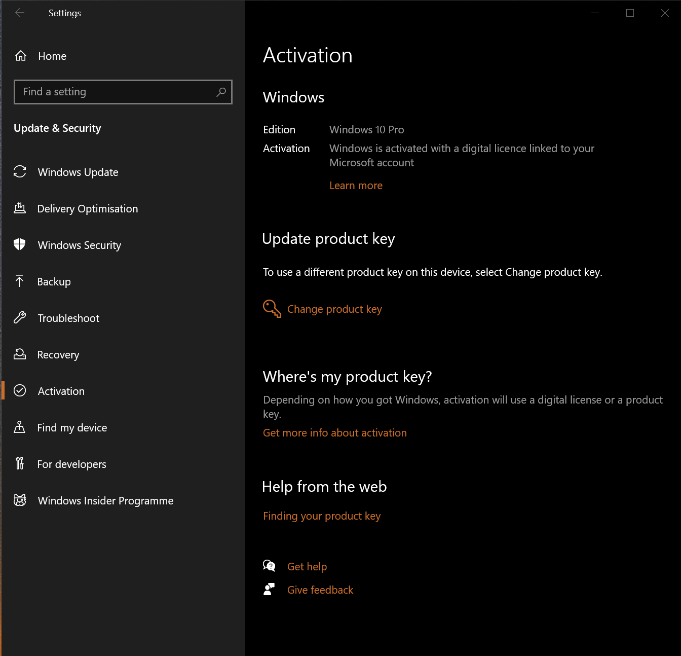Click the Troubleshoot wrench icon
The width and height of the screenshot is (681, 656).
(x=20, y=318)
